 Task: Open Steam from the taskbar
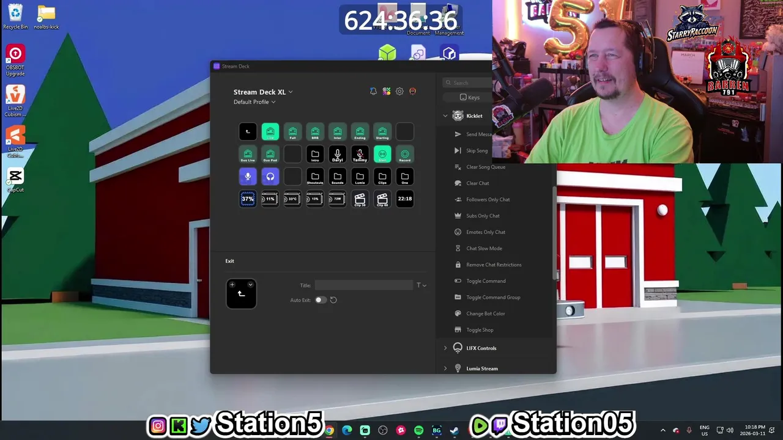pos(454,430)
